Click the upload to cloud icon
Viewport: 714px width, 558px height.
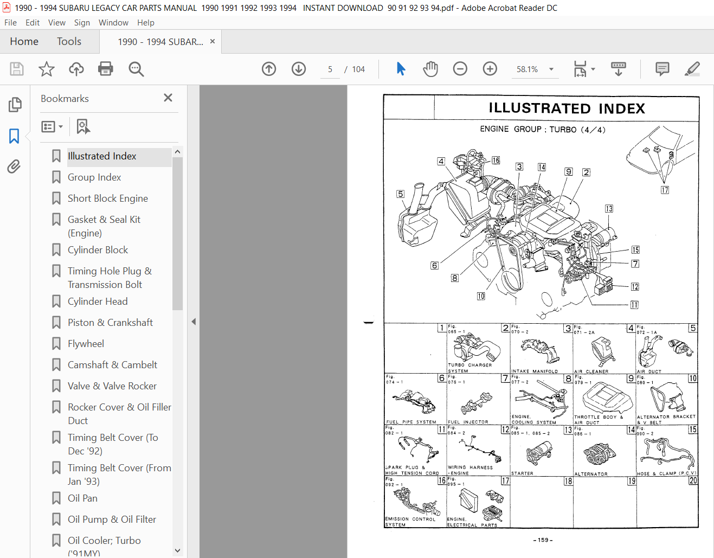(x=76, y=69)
